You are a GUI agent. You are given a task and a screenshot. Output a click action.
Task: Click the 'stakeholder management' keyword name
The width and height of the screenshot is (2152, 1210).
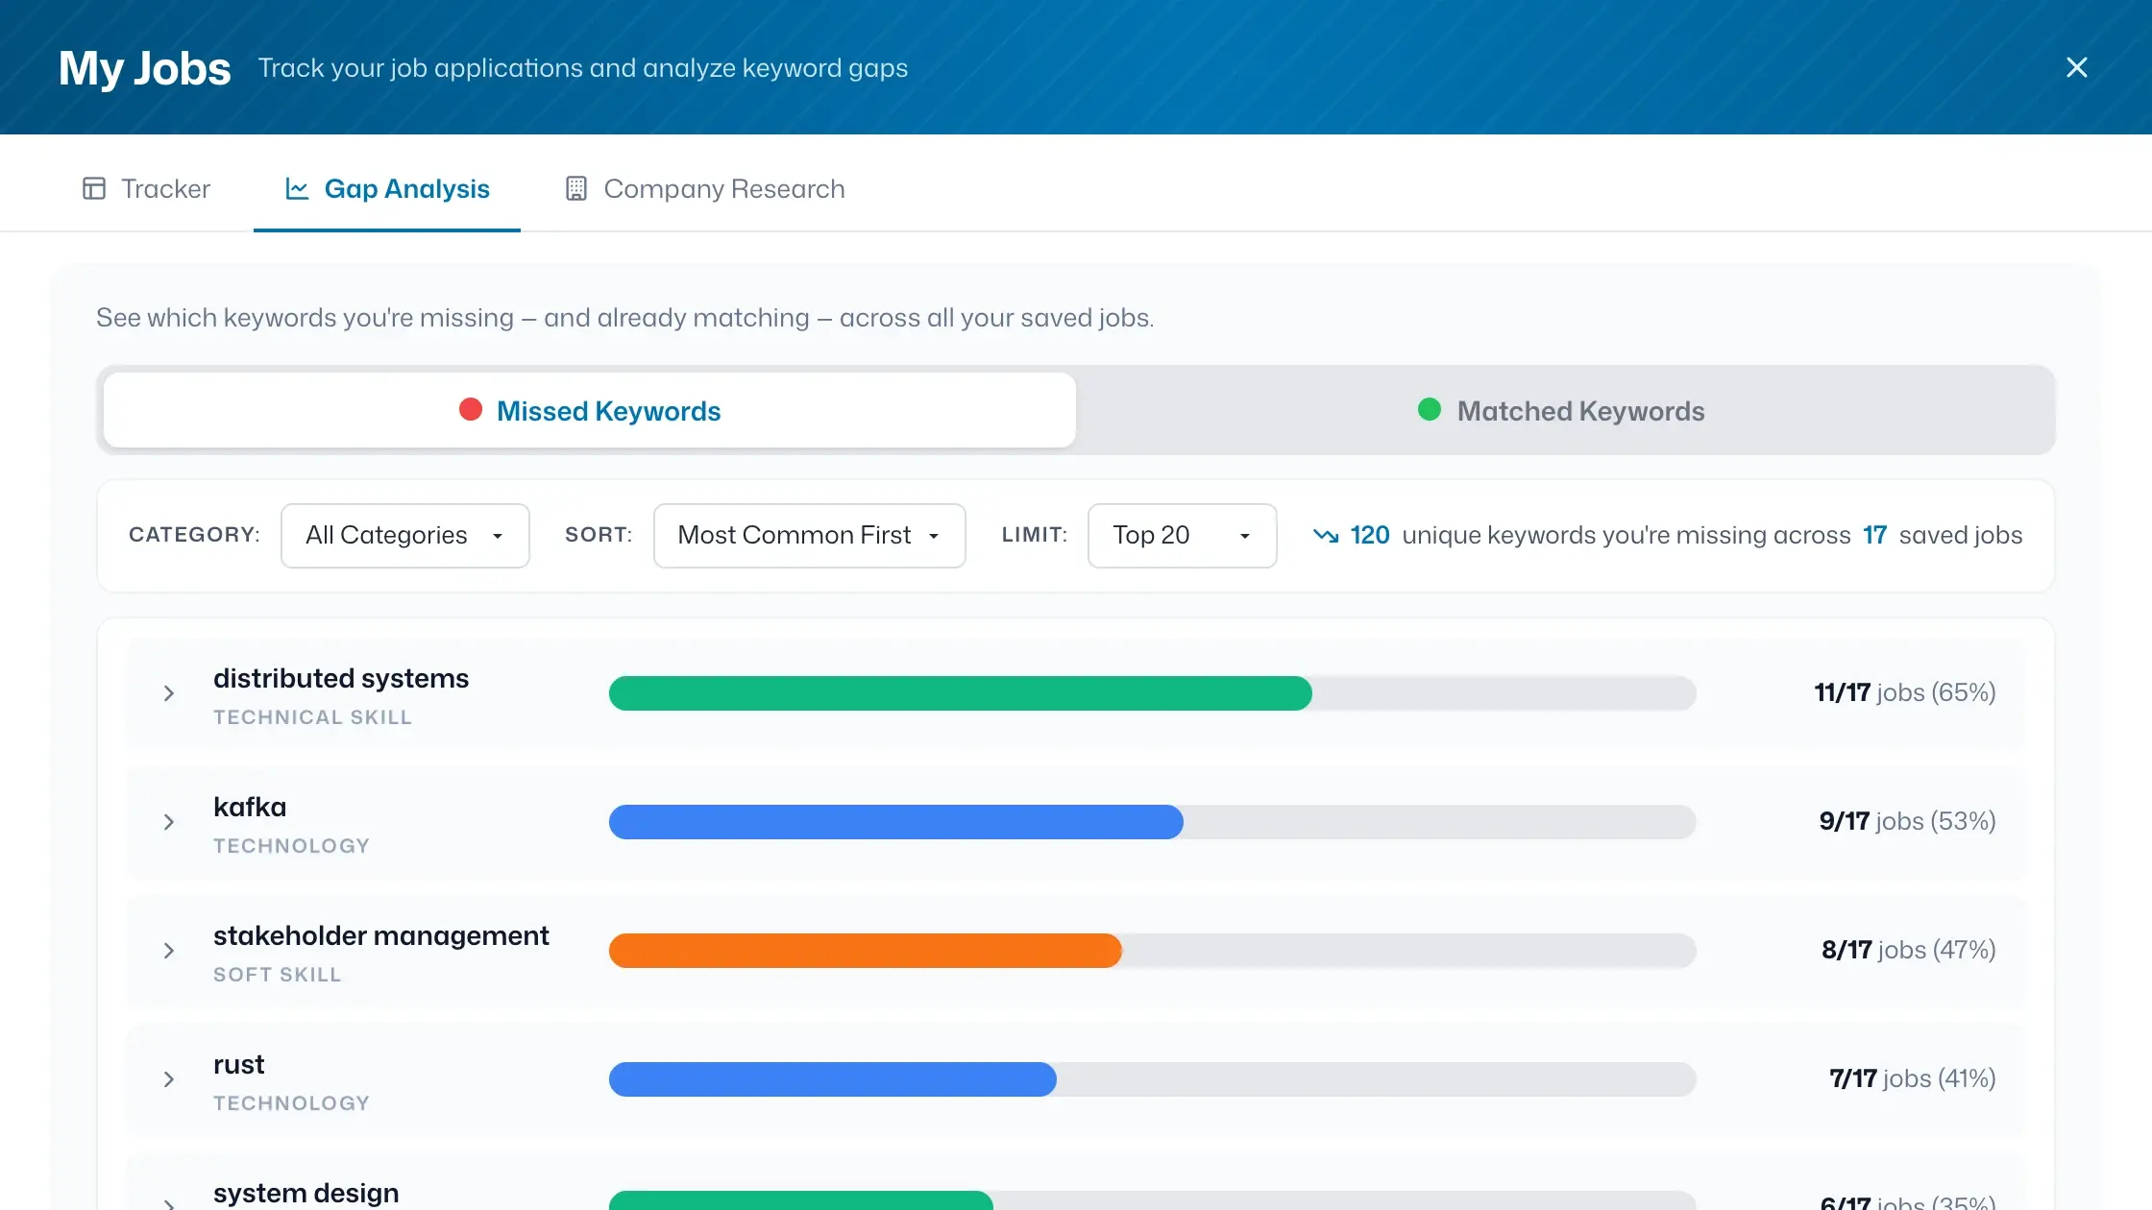[x=381, y=935]
